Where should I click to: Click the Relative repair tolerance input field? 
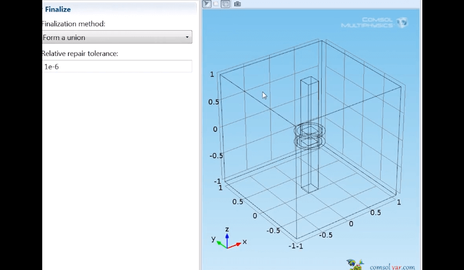[116, 66]
